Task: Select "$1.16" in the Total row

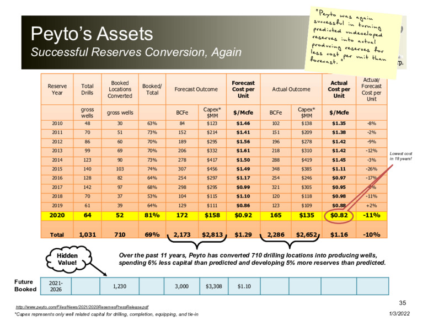Action: point(339,234)
